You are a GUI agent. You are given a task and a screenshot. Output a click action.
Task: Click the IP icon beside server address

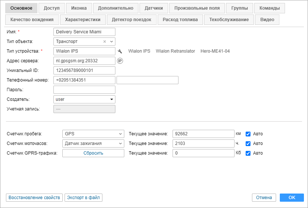(x=120, y=61)
